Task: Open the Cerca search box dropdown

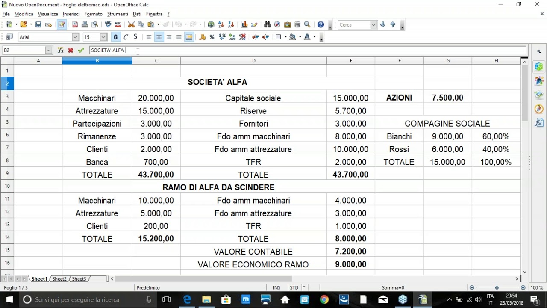Action: click(x=373, y=25)
